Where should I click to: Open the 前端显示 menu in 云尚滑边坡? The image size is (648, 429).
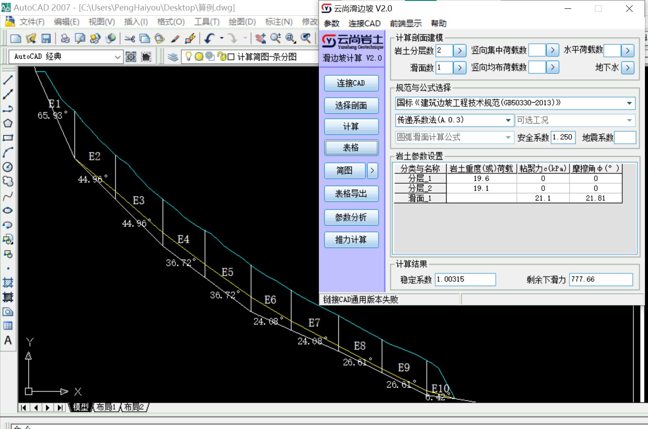click(406, 23)
